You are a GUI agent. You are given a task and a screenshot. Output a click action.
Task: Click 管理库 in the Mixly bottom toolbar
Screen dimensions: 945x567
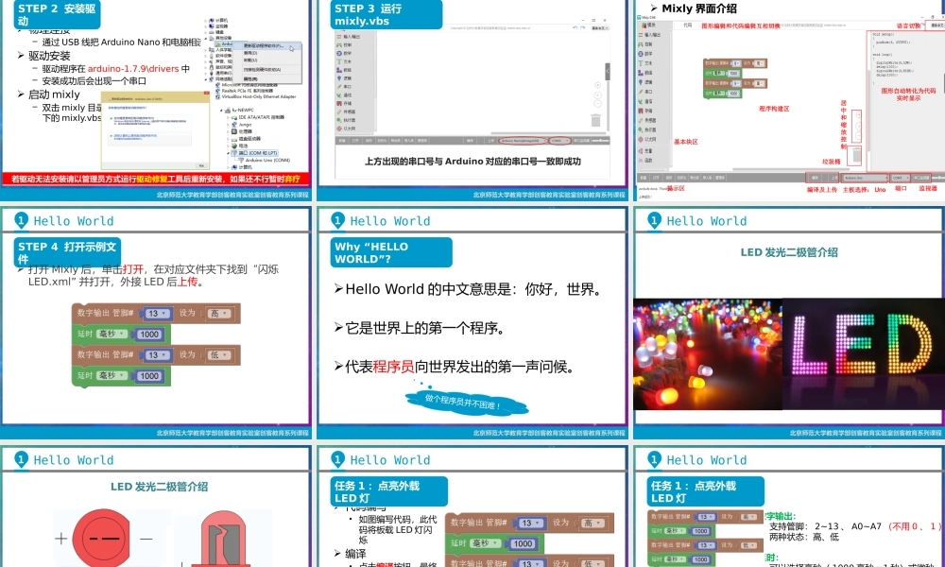click(x=718, y=178)
